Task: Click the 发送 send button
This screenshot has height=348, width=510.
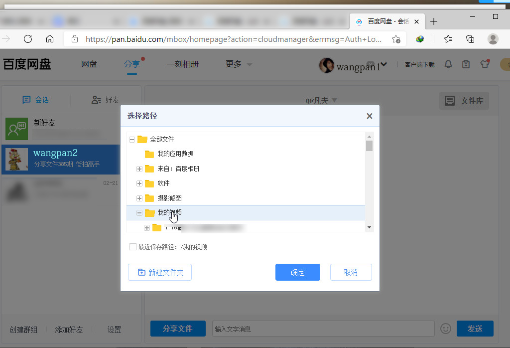Action: [475, 329]
